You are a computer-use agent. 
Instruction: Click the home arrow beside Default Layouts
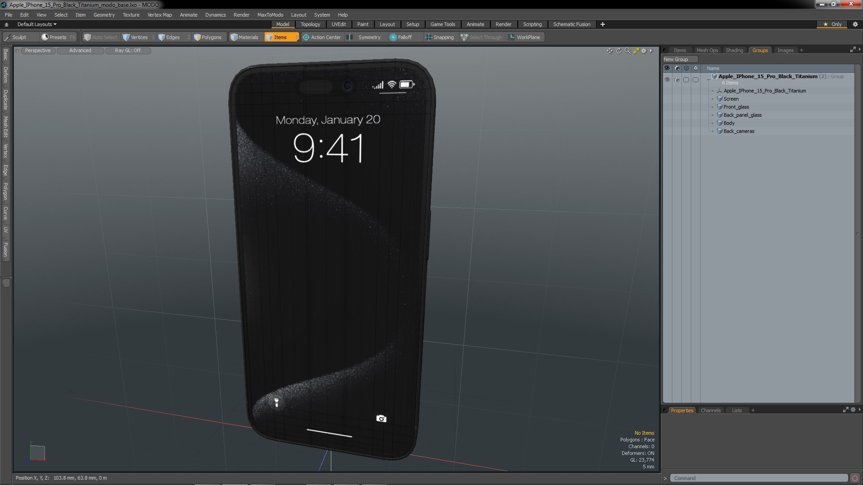[6, 24]
